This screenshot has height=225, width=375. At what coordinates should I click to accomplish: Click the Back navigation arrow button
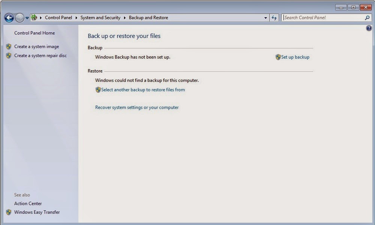coord(9,18)
